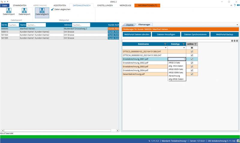Viewport: 240px width, 143px height.
Task: Collapse the Dateityp combo box for Einzelabrechnung_0001
Action: pyautogui.click(x=184, y=59)
